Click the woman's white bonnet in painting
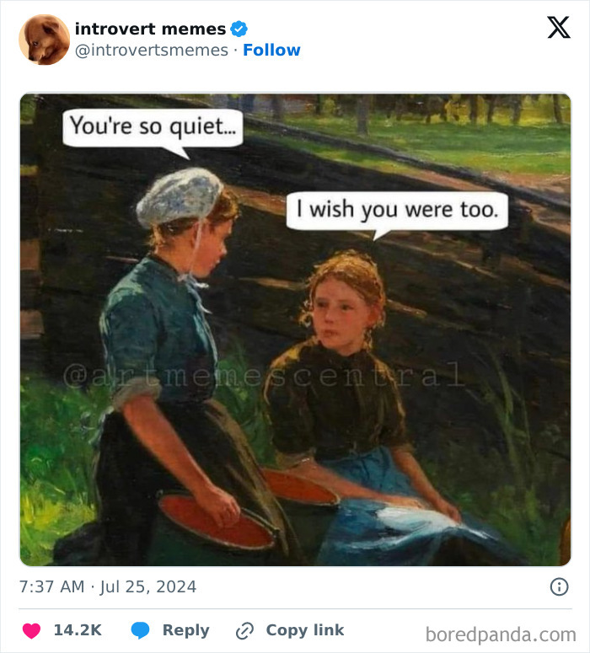Screen dimensions: 590x653 pos(180,196)
